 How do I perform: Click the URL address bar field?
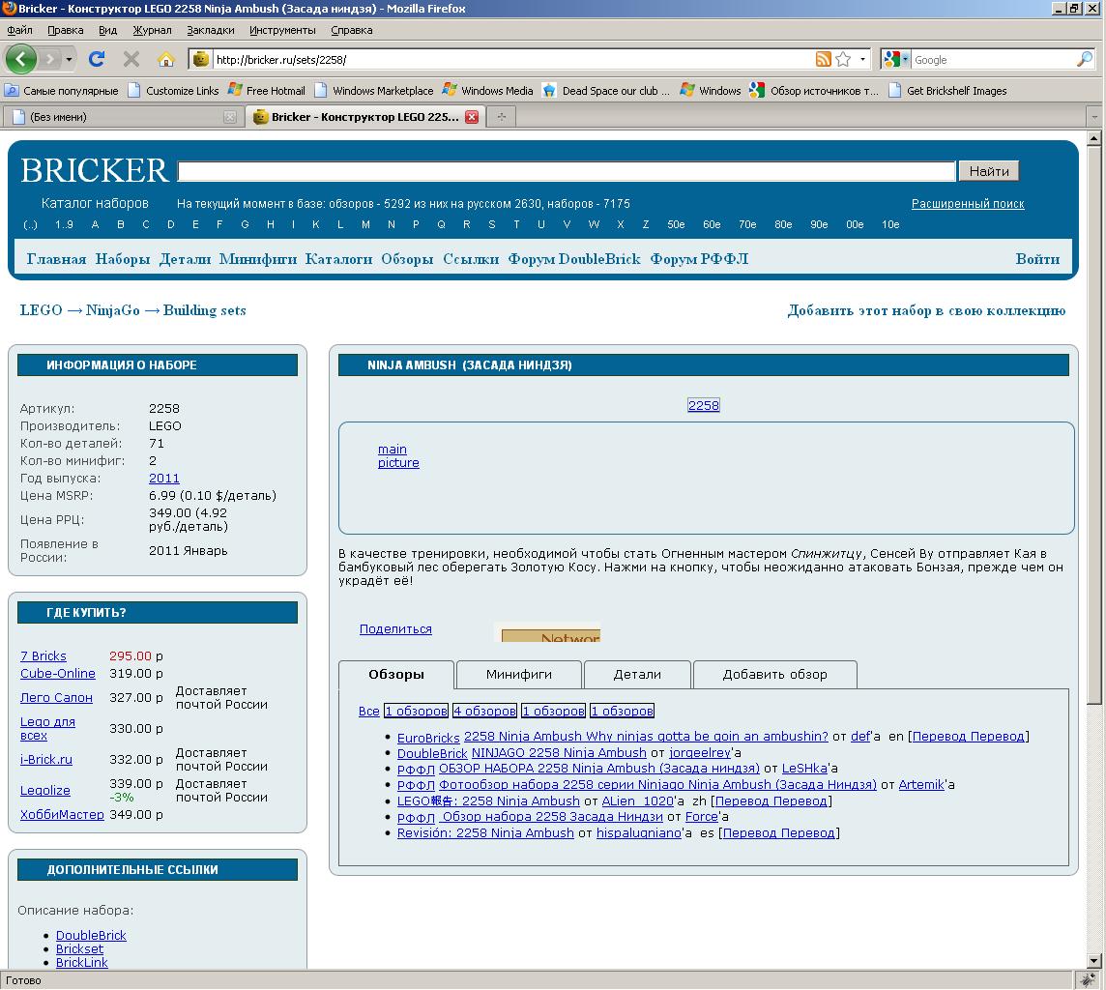[512, 60]
